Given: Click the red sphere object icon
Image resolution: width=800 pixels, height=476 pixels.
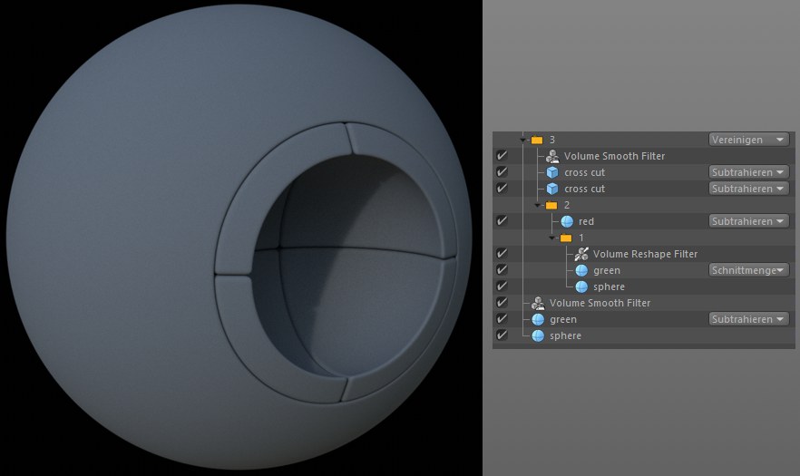Looking at the screenshot, I should [x=567, y=221].
